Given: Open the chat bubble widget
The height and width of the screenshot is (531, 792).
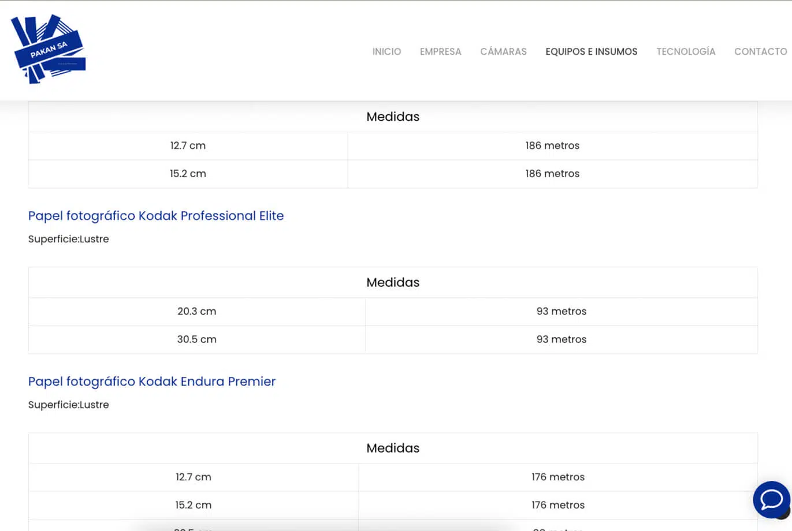Looking at the screenshot, I should click(771, 499).
